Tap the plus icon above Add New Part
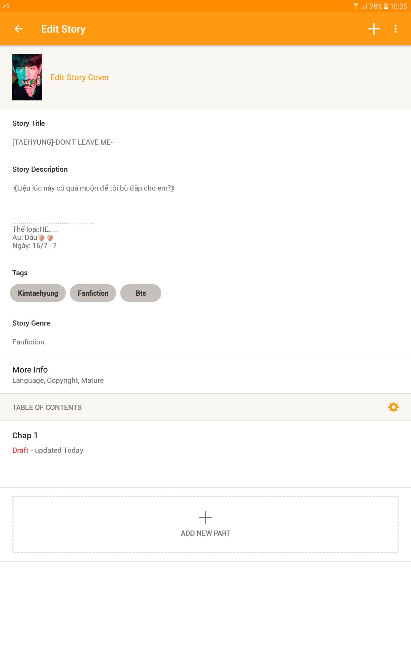The height and width of the screenshot is (658, 411). [206, 517]
